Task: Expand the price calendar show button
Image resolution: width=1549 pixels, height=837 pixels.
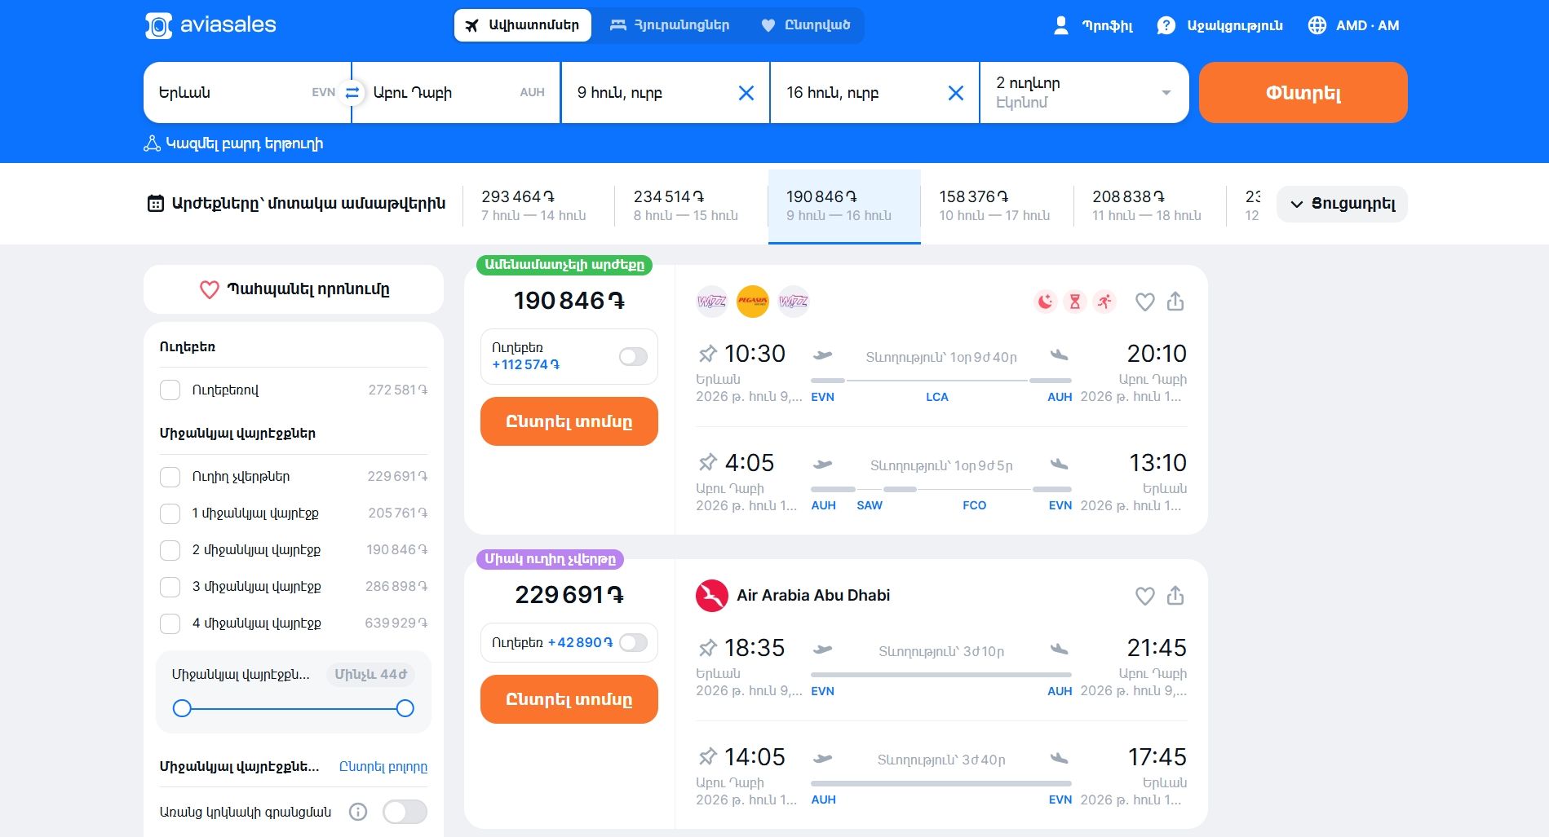Action: 1341,204
